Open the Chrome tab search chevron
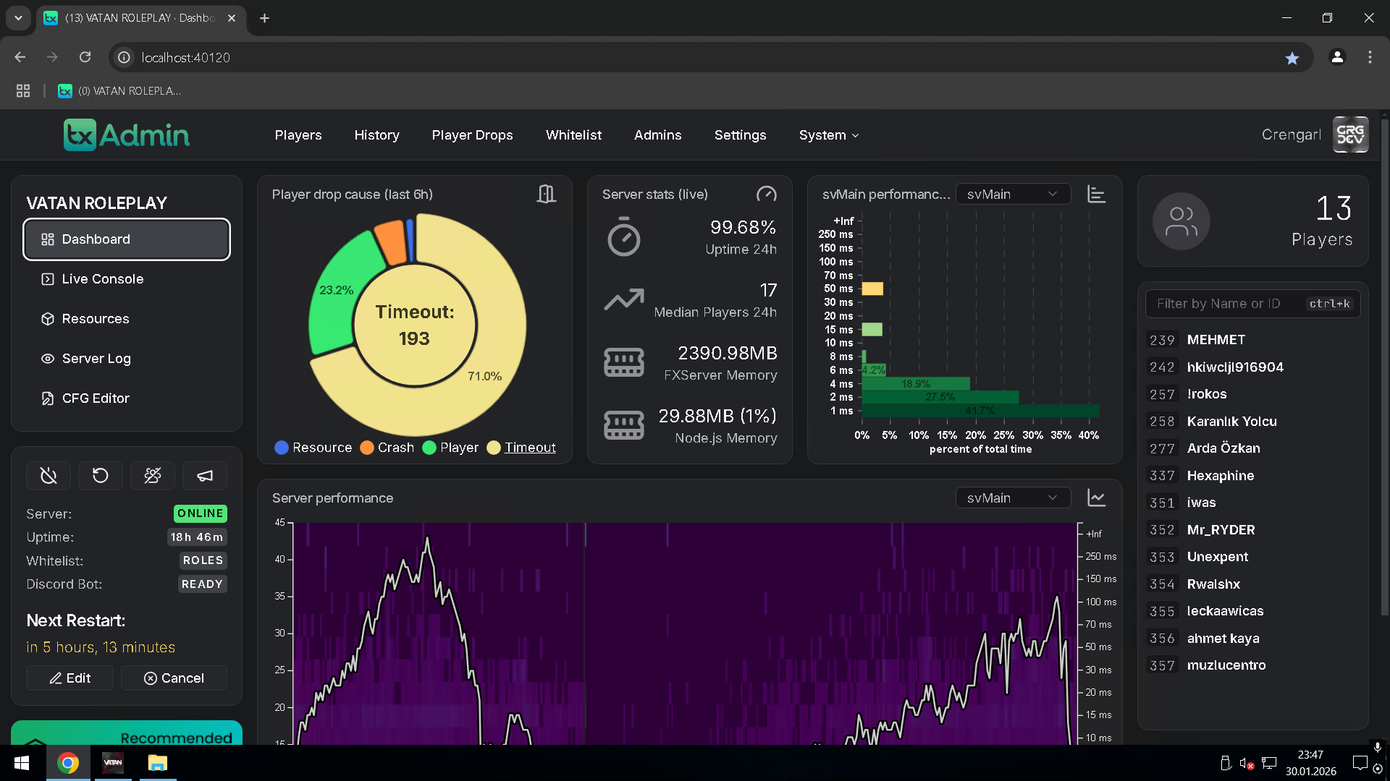 click(x=18, y=18)
